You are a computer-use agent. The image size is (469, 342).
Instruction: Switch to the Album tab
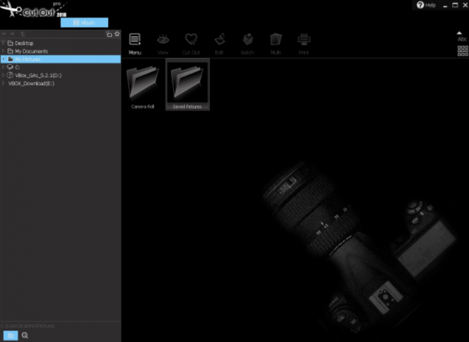(x=84, y=23)
